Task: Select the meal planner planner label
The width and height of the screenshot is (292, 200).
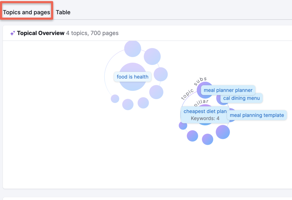Action: 228,90
